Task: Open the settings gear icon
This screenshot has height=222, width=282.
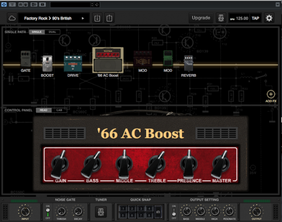Action: pos(269,18)
